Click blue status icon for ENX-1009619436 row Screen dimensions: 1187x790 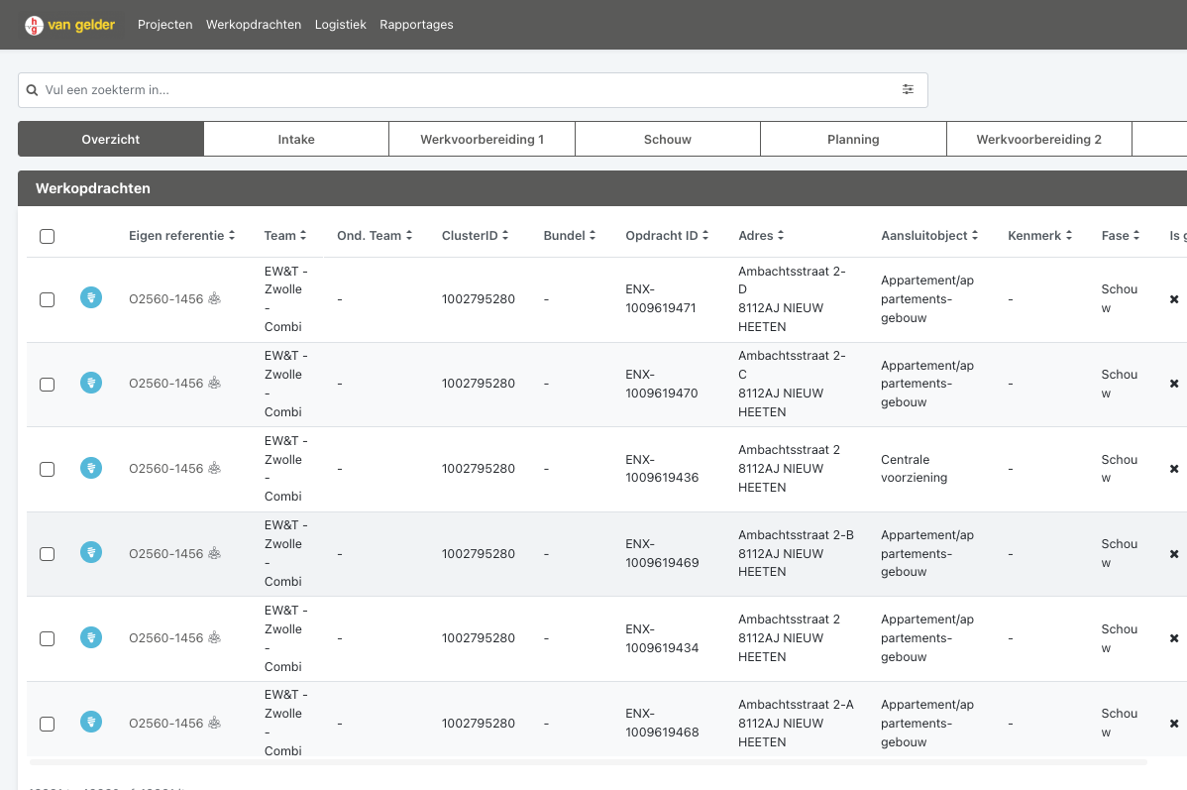point(91,468)
